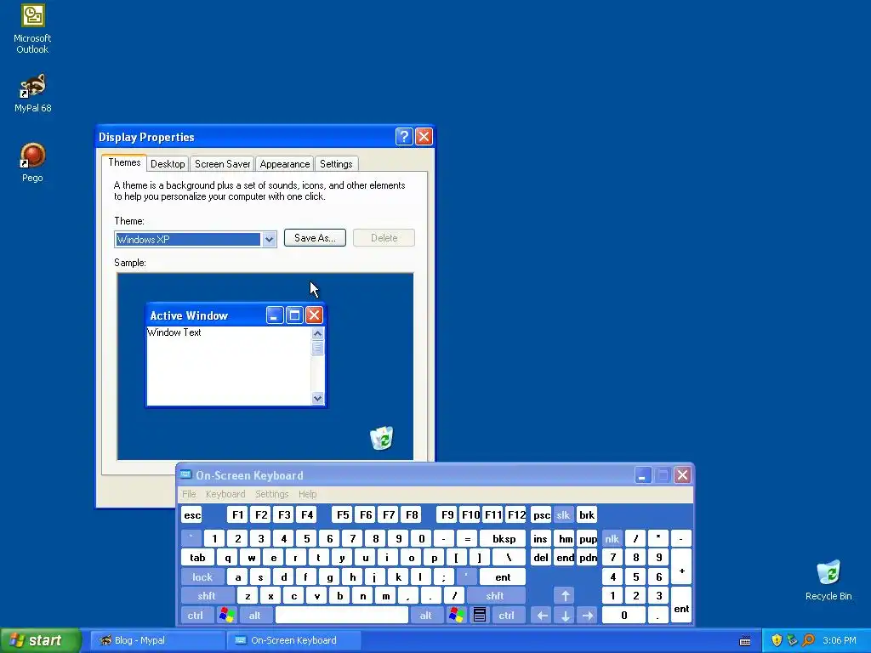Click the F5 function key
The height and width of the screenshot is (653, 871).
pos(343,514)
